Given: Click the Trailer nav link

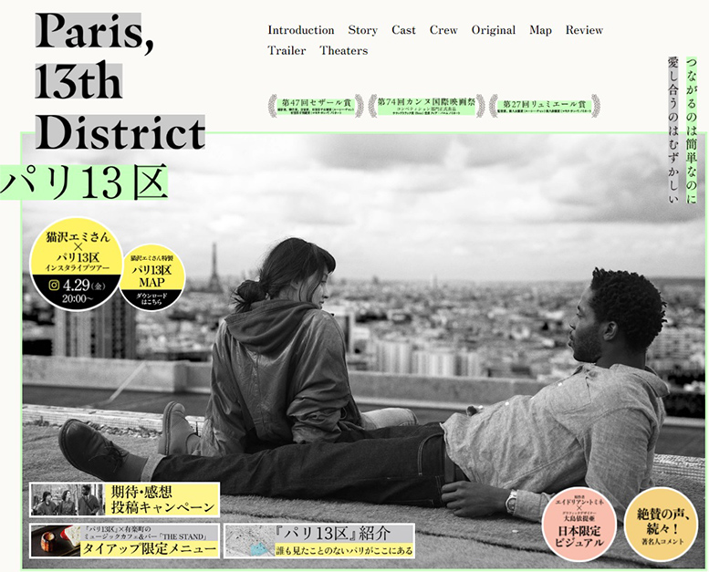Looking at the screenshot, I should click(287, 51).
